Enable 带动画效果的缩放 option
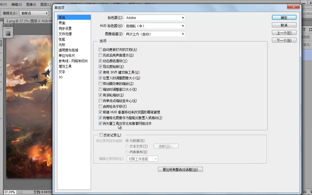Viewport: 312px width, 195px height. 100,83
